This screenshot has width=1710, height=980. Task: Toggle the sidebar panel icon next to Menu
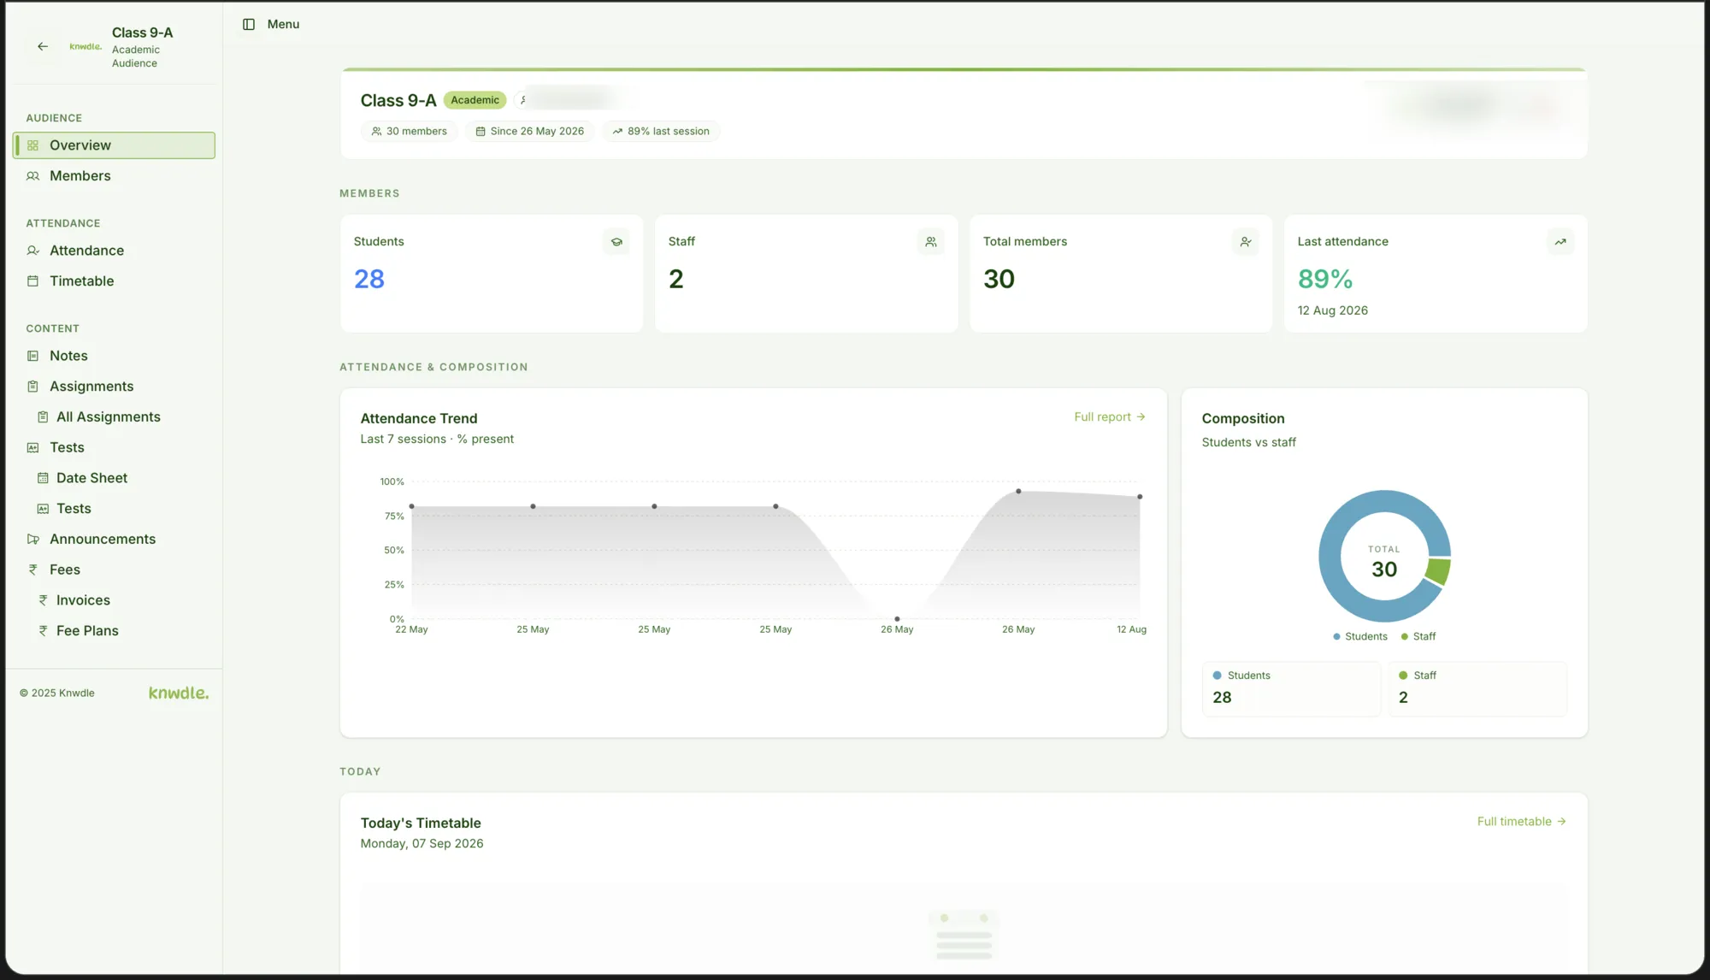click(x=249, y=24)
